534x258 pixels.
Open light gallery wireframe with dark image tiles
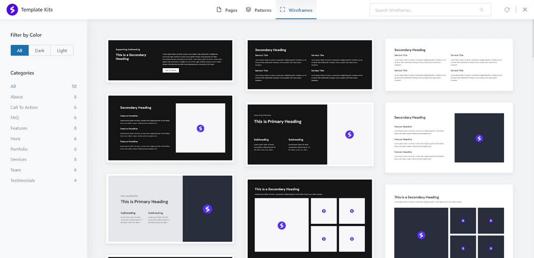(x=449, y=221)
